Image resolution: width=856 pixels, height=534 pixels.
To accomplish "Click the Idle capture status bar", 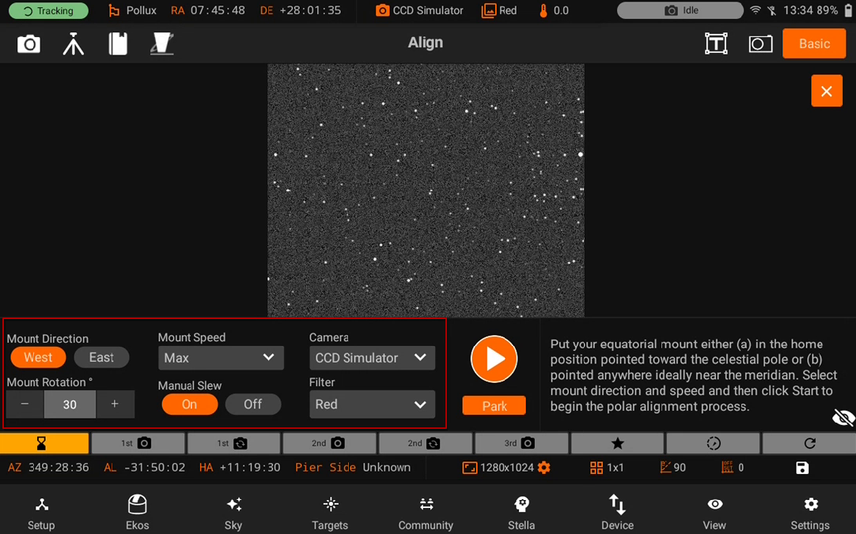I will point(680,10).
